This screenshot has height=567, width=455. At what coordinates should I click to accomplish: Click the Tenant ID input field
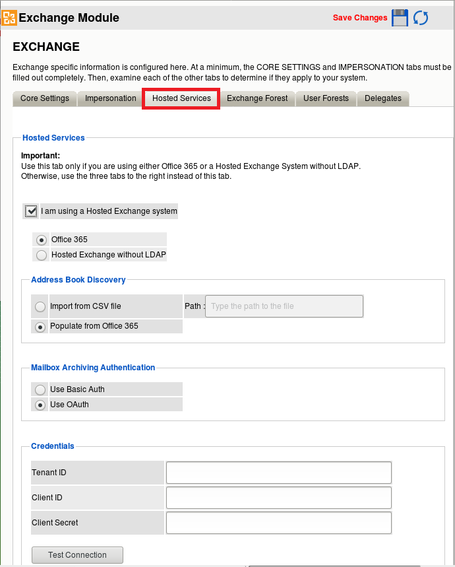[x=279, y=473]
